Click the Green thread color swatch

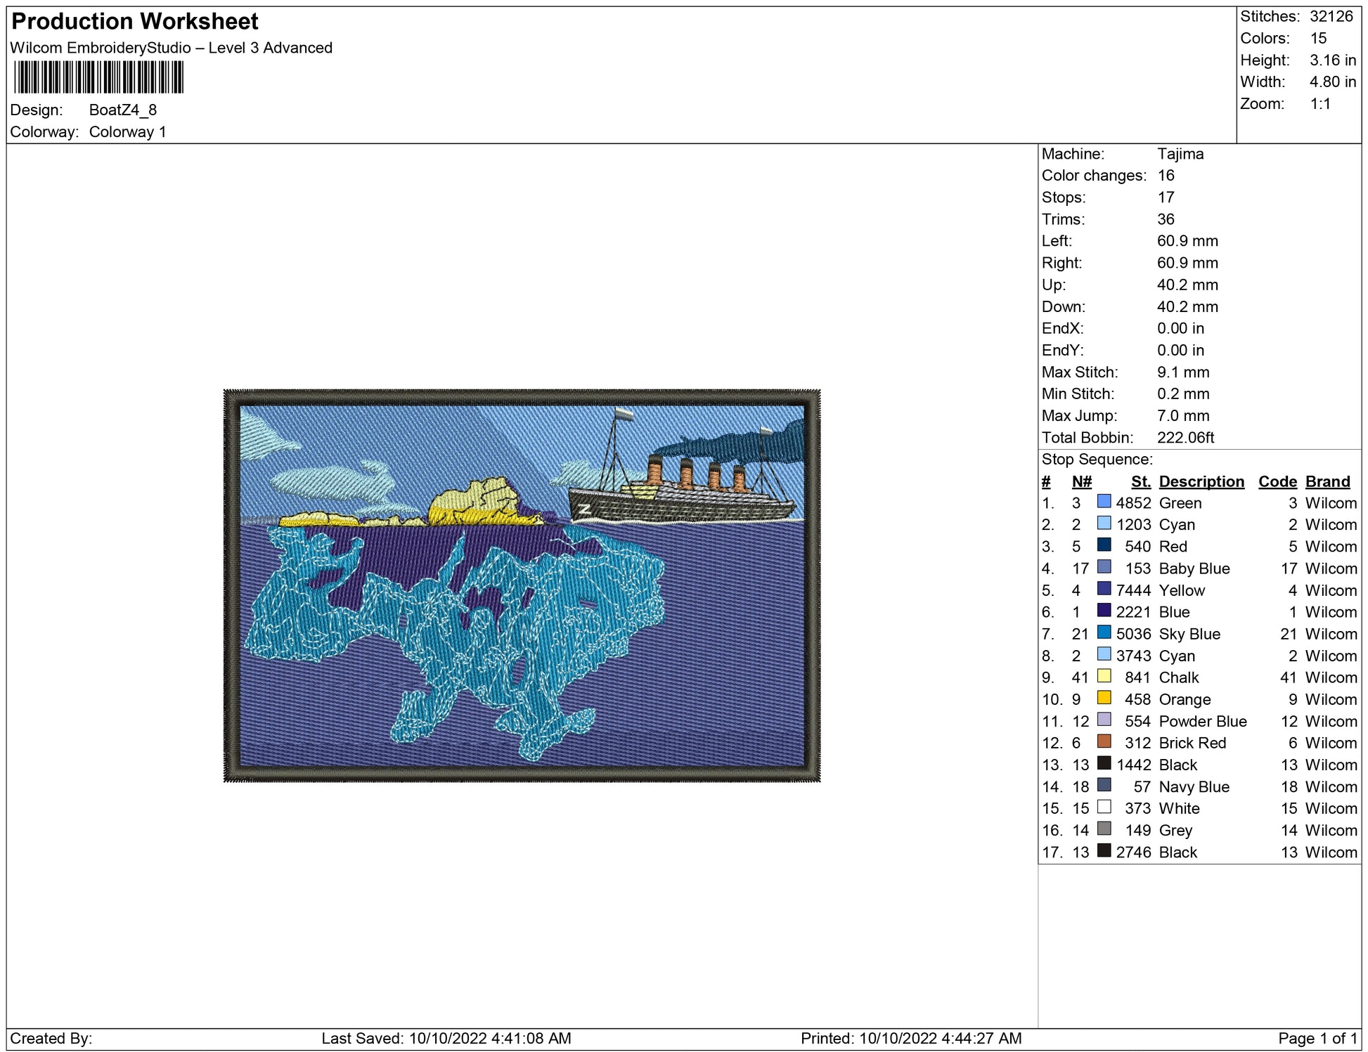point(1104,502)
